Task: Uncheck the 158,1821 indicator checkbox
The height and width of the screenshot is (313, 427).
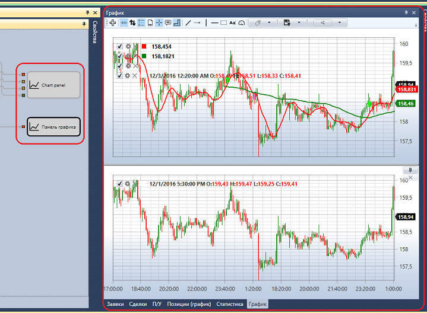Action: click(119, 56)
